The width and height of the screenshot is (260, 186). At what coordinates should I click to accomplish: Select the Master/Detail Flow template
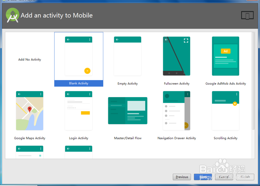(127, 111)
